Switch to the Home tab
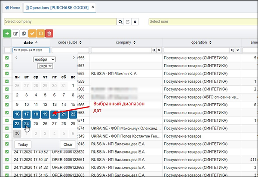Image resolution: width=258 pixels, height=177 pixels. pyautogui.click(x=12, y=8)
